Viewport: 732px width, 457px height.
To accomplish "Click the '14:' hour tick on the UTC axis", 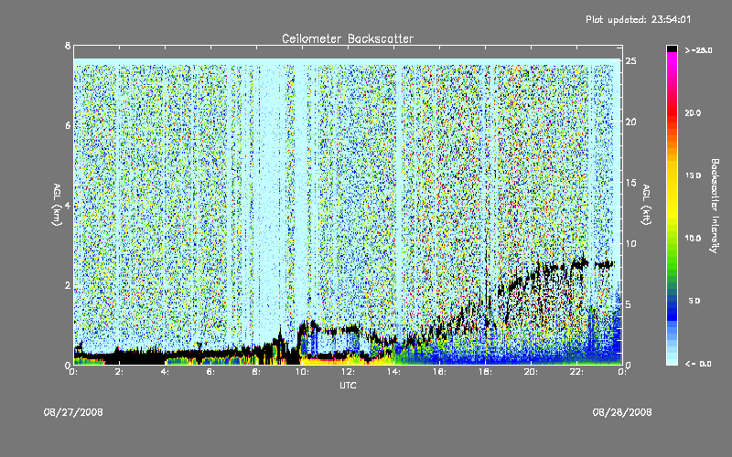I will 393,372.
